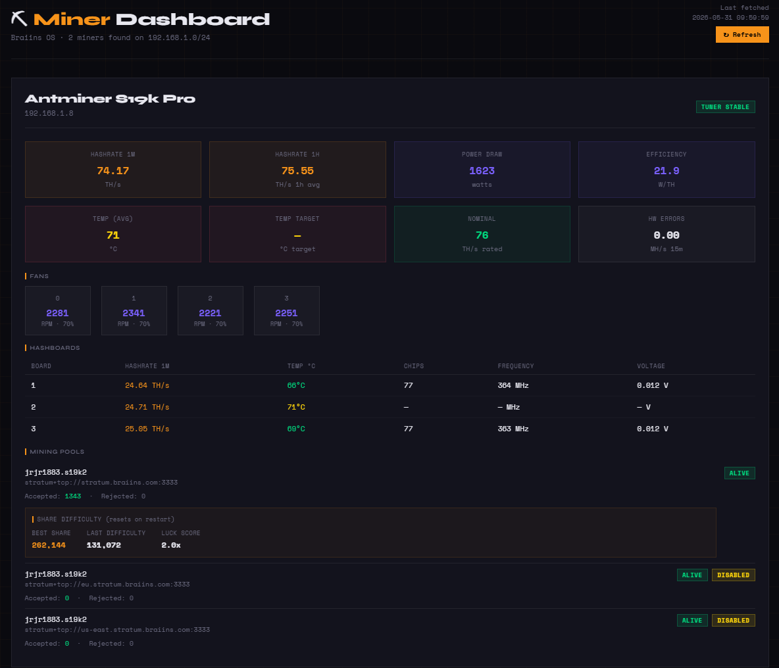Click the us-east.stratum.braiins.com:3333 pool URL
779x668 pixels.
point(117,630)
